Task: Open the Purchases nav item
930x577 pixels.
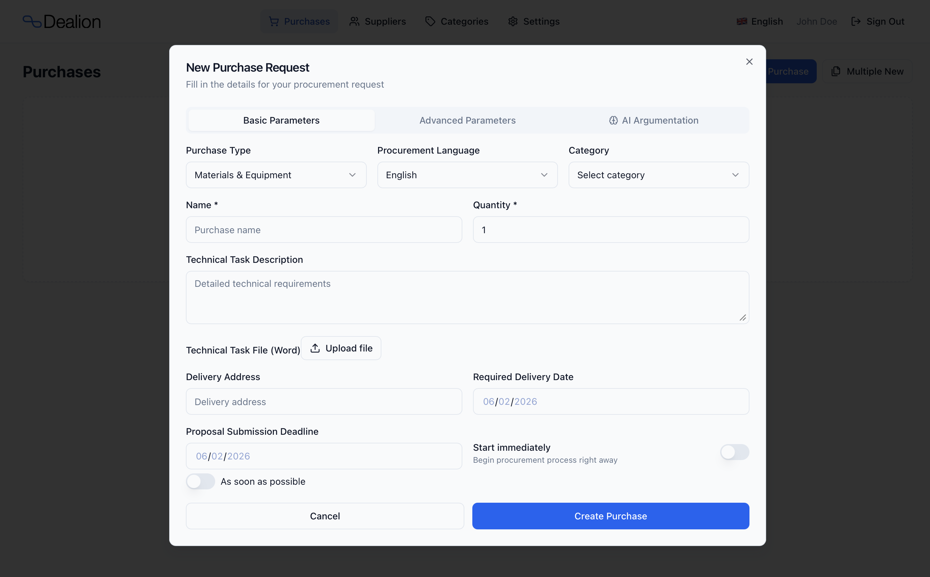Action: [299, 21]
